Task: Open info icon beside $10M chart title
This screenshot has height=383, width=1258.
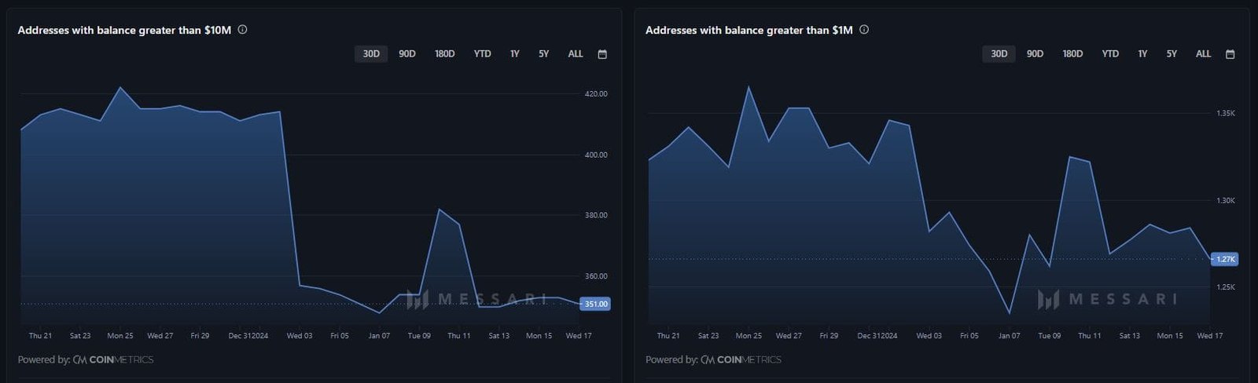Action: tap(242, 30)
